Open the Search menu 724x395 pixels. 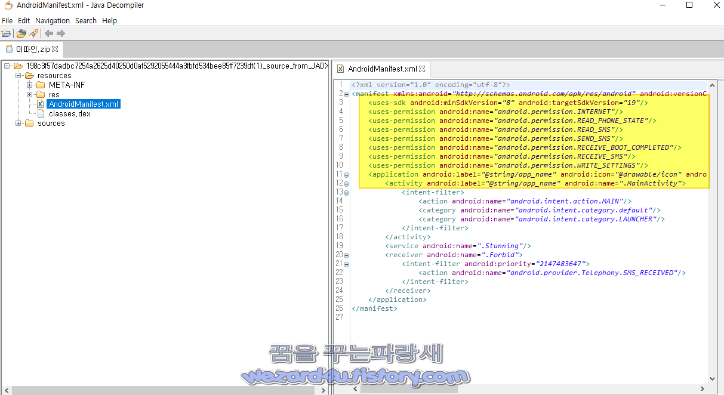pyautogui.click(x=86, y=20)
